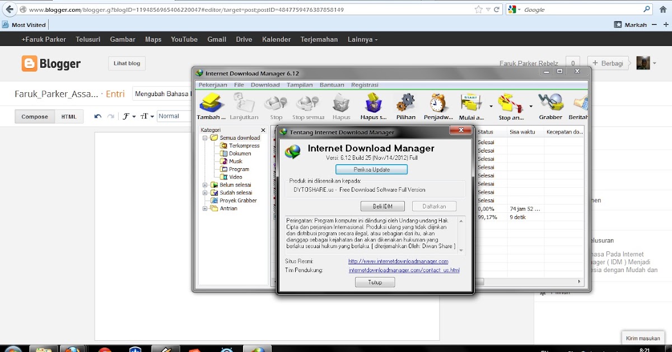This screenshot has height=352, width=672.
Task: Open the Pekerjaan menu in IDM
Action: pyautogui.click(x=213, y=85)
